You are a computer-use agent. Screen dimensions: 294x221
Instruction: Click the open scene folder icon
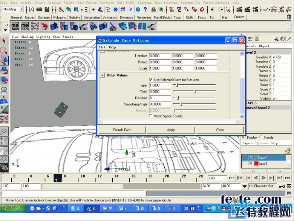tap(39, 9)
